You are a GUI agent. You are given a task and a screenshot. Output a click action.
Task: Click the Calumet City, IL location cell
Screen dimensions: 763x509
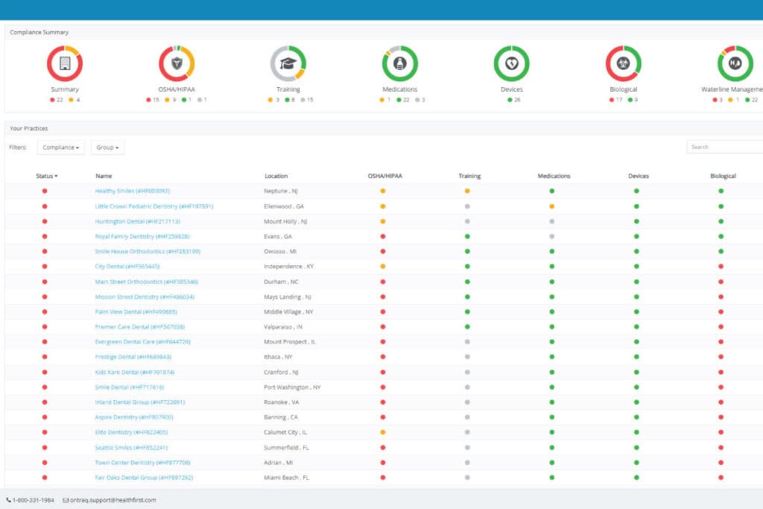tap(285, 432)
